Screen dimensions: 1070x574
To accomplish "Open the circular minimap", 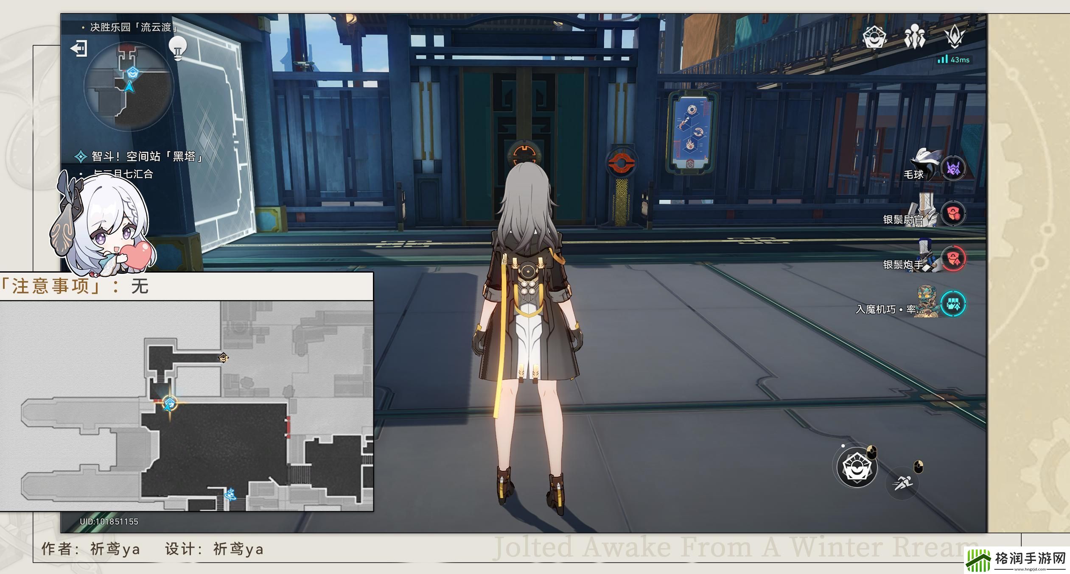I will [129, 86].
